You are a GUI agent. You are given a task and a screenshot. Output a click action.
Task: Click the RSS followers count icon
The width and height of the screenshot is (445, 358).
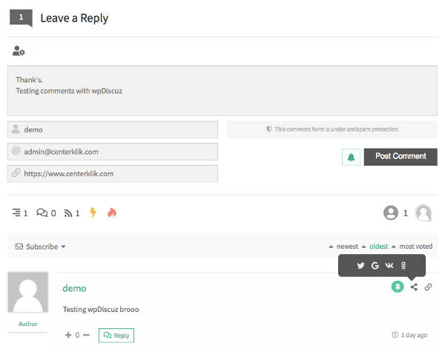click(x=68, y=213)
